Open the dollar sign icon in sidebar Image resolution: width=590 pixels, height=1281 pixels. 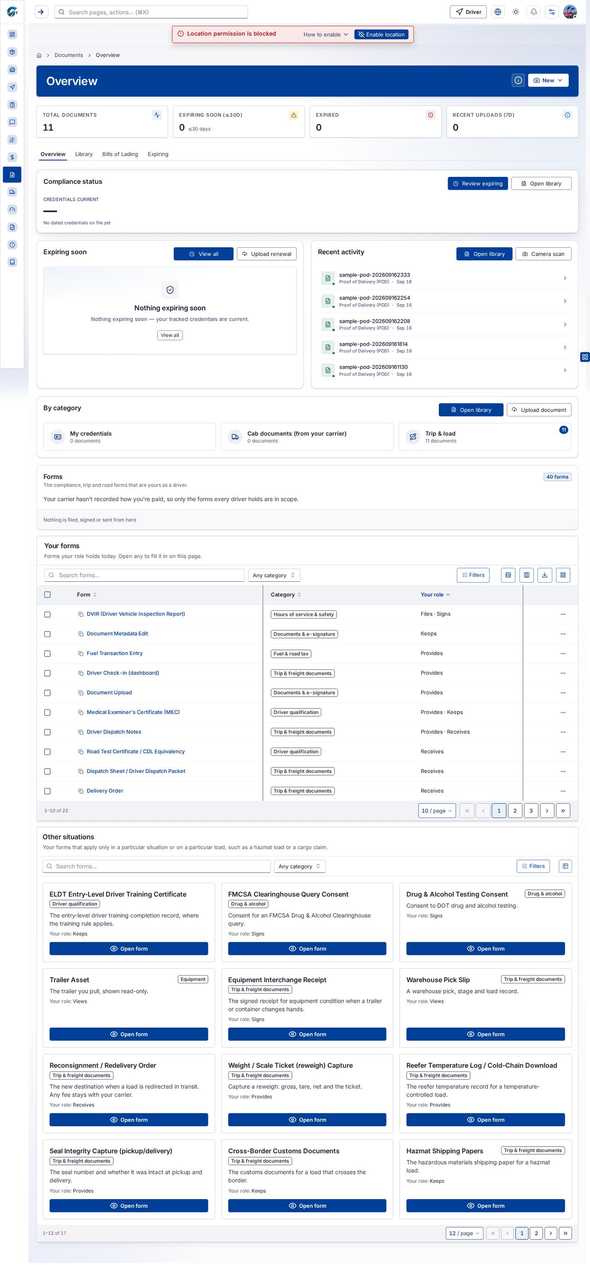pos(12,157)
